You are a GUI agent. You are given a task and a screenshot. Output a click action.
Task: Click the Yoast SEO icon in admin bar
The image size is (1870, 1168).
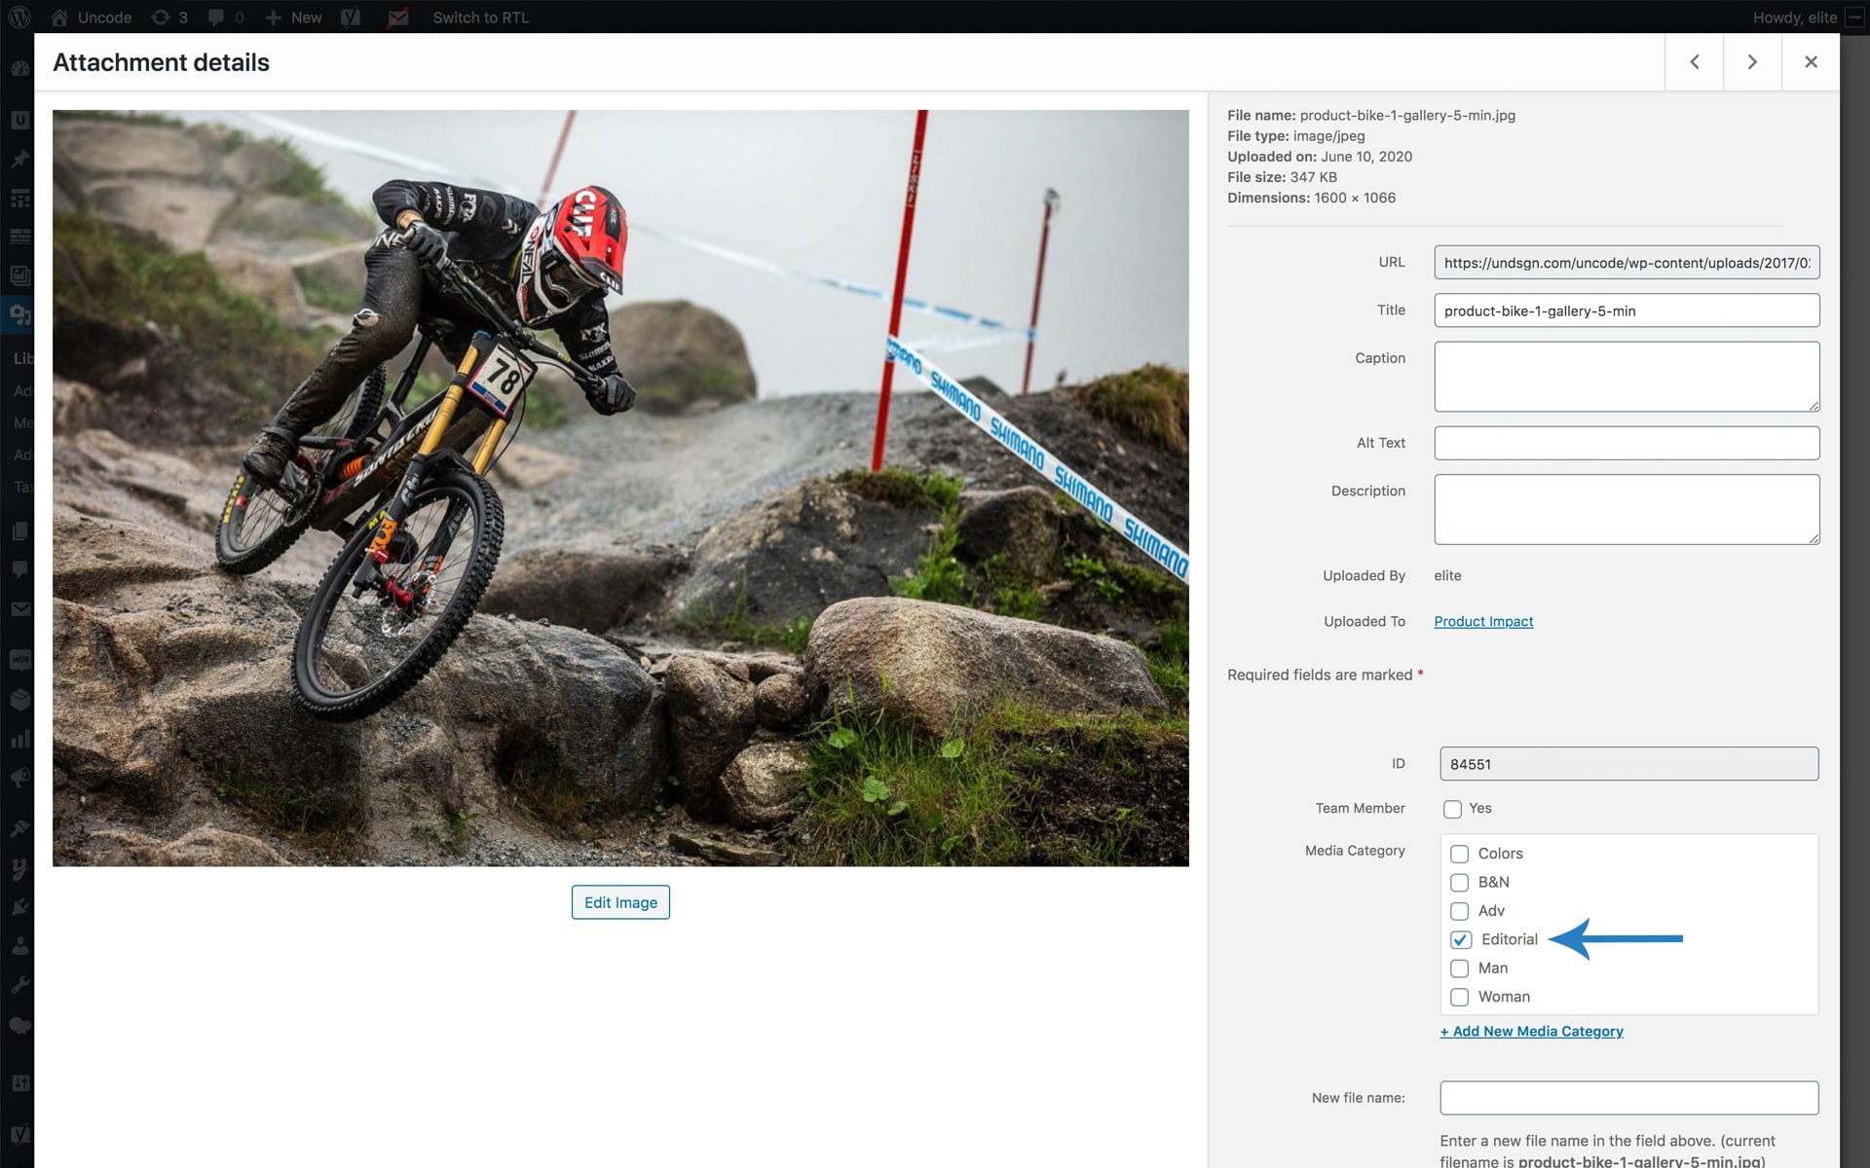(x=352, y=18)
